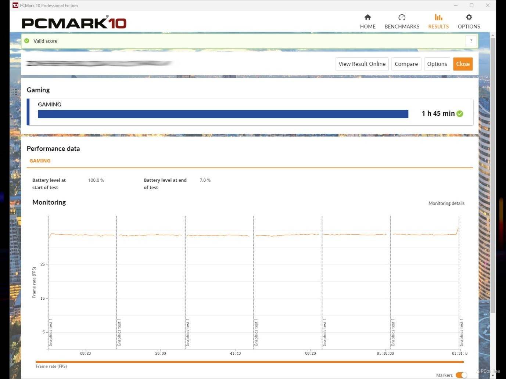Click the View Result Online button
The width and height of the screenshot is (506, 379).
pyautogui.click(x=362, y=64)
